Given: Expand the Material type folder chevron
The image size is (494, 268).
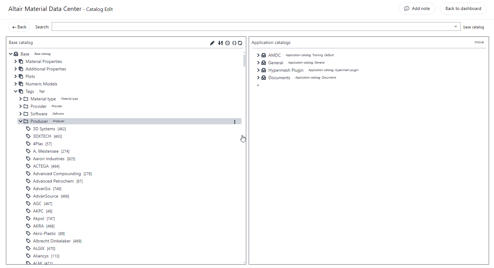Looking at the screenshot, I should click(21, 99).
